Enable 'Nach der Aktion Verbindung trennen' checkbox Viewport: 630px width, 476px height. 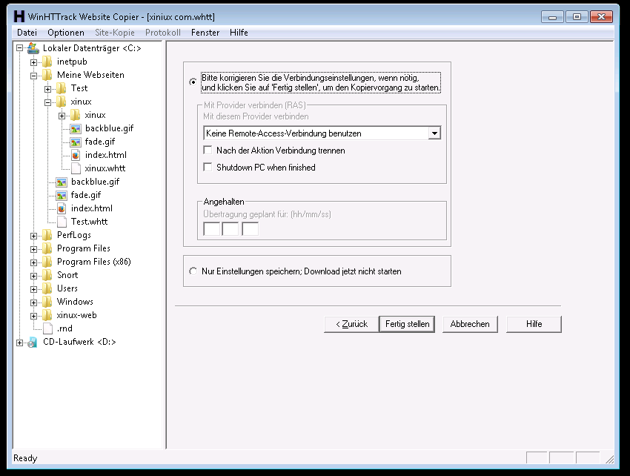(208, 151)
